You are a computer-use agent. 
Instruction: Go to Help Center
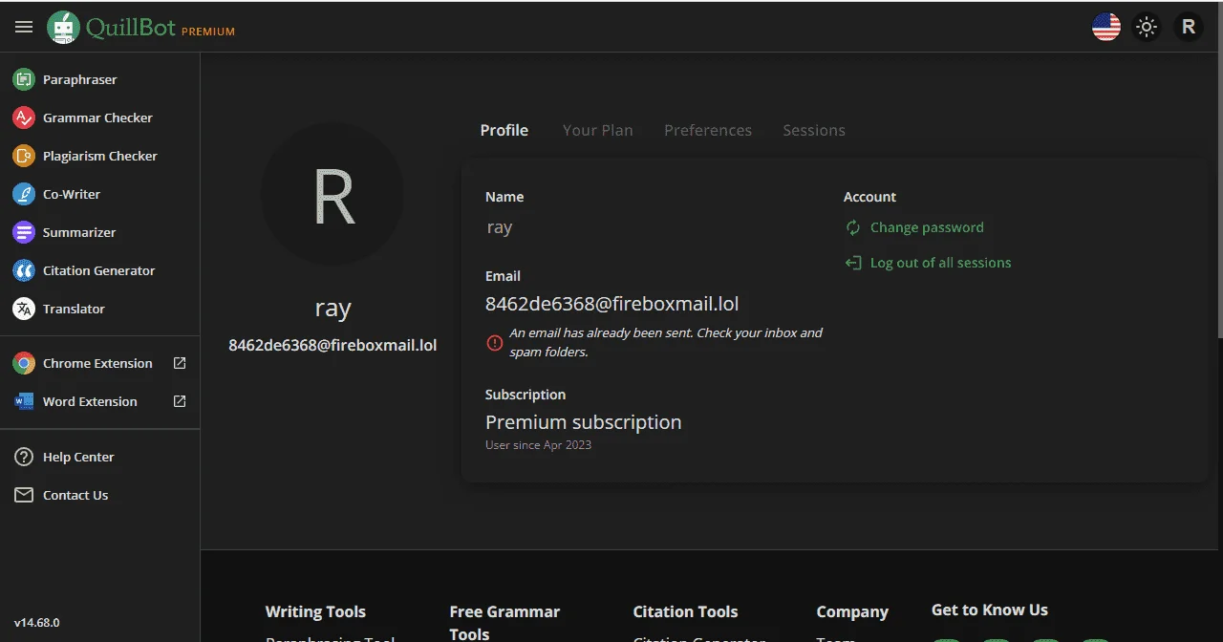pyautogui.click(x=99, y=457)
